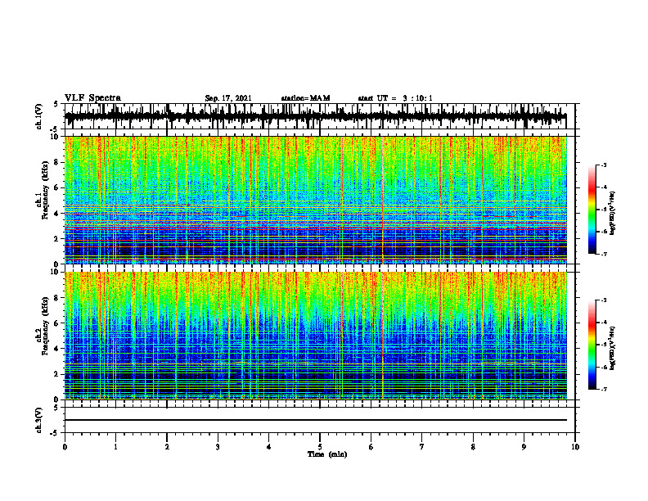Click the "5" tick on the ch.3(V) axis
Viewport: 648px width, 501px height.
pos(56,408)
